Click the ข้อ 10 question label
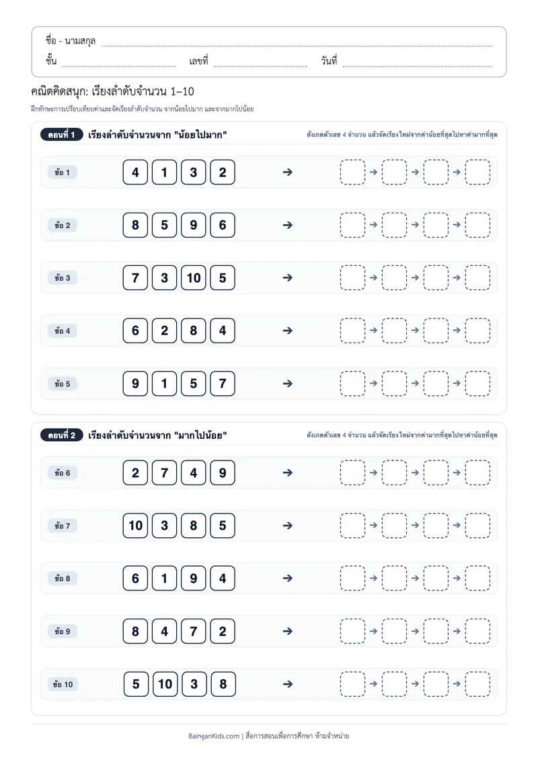This screenshot has height=762, width=538. [x=63, y=684]
